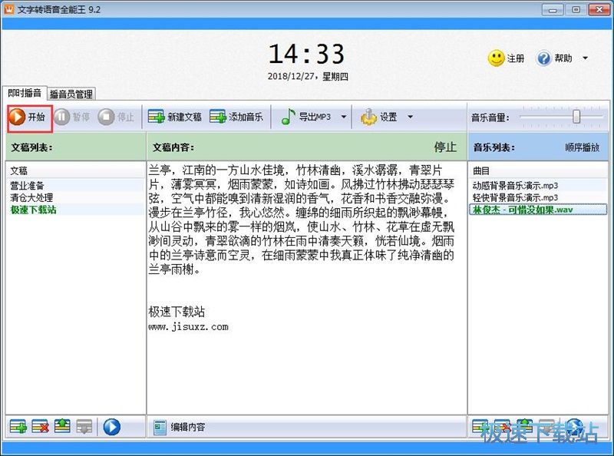
Task: Click the move script down icon
Action: click(84, 427)
